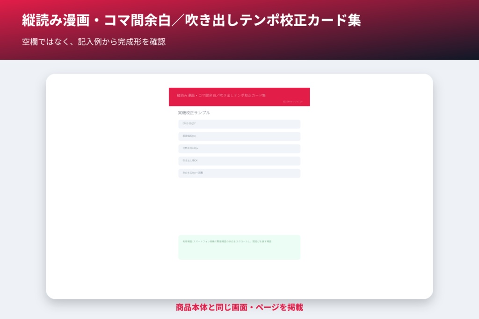The image size is (479, 319).
Task: Click the 実機校正サンプル heading
Action: 194,113
